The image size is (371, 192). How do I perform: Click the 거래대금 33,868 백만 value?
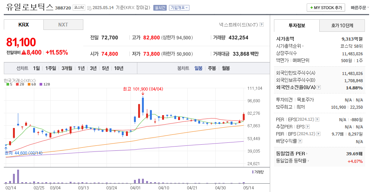[x=246, y=54]
